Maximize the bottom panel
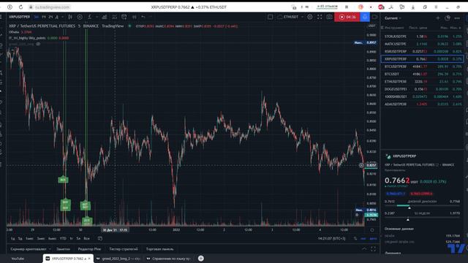 tap(374, 248)
